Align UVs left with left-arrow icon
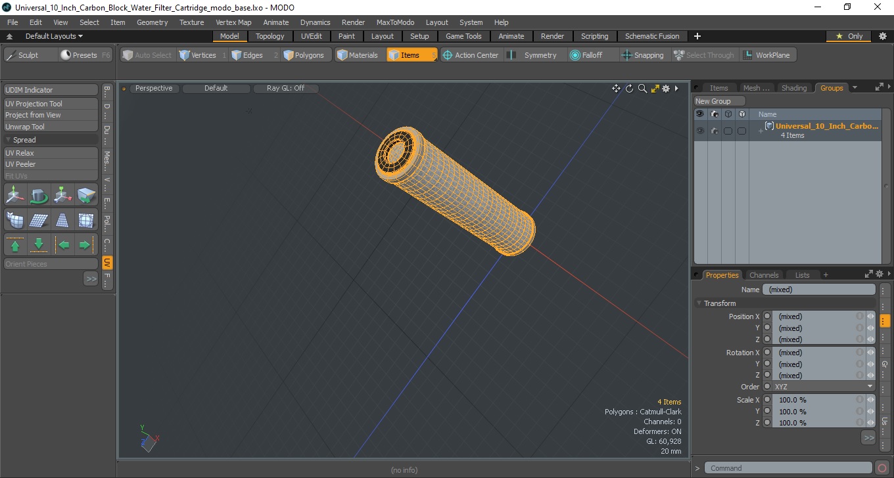 [x=62, y=245]
